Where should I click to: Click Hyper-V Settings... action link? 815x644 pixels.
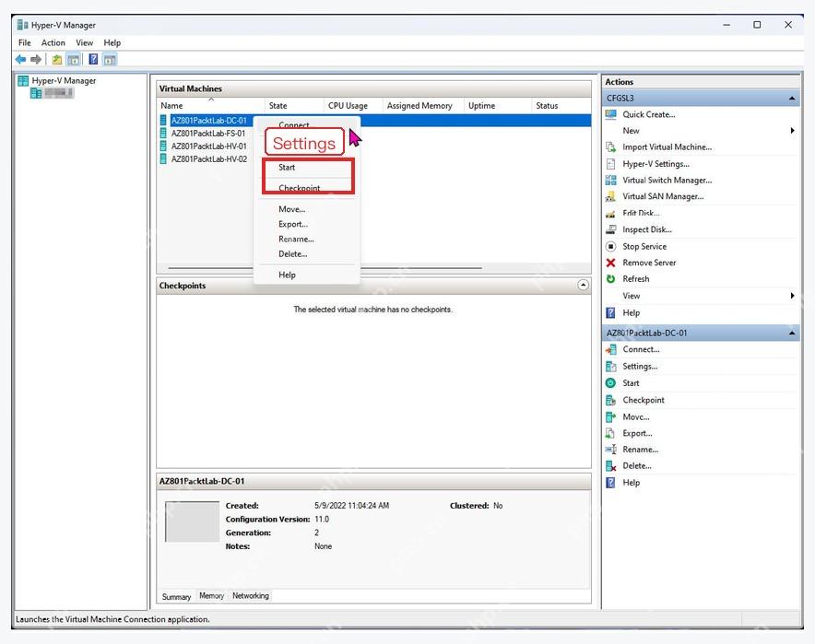[x=656, y=164]
